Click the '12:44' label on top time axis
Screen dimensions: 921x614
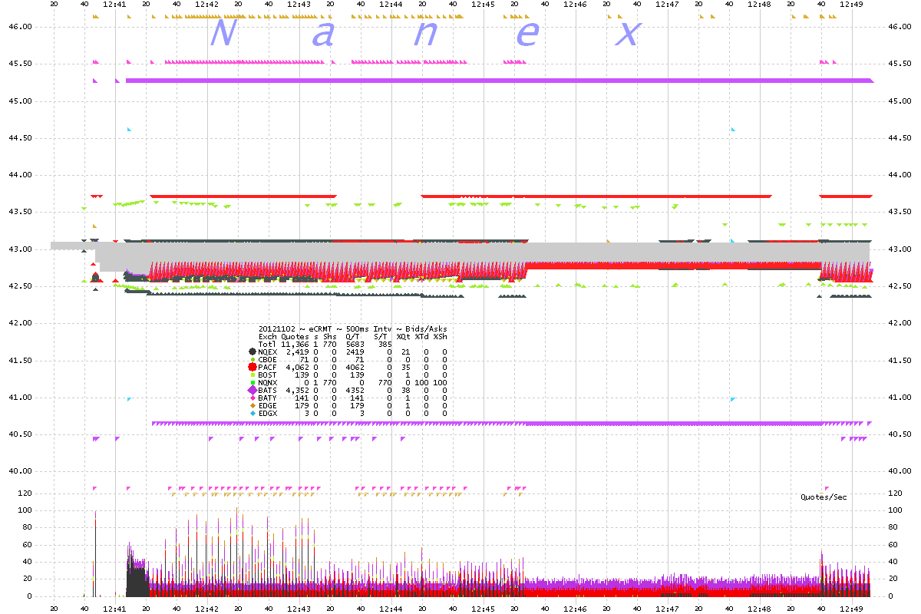[x=391, y=5]
